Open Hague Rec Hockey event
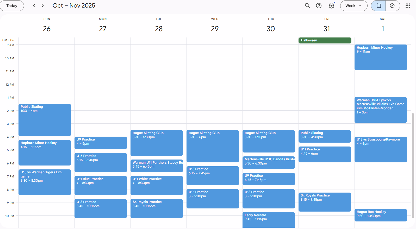Screen dimensions: 416x229 click(380, 215)
